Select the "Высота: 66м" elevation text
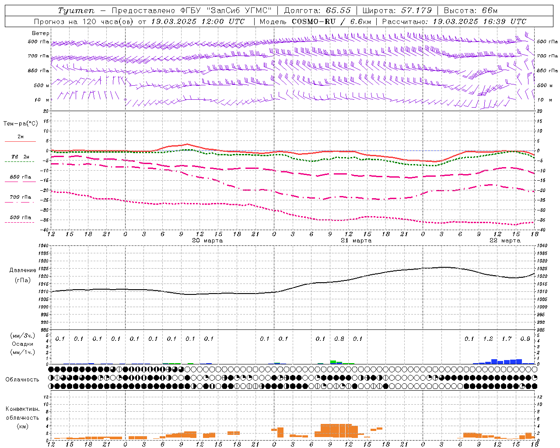This screenshot has height=448, width=560. click(471, 10)
